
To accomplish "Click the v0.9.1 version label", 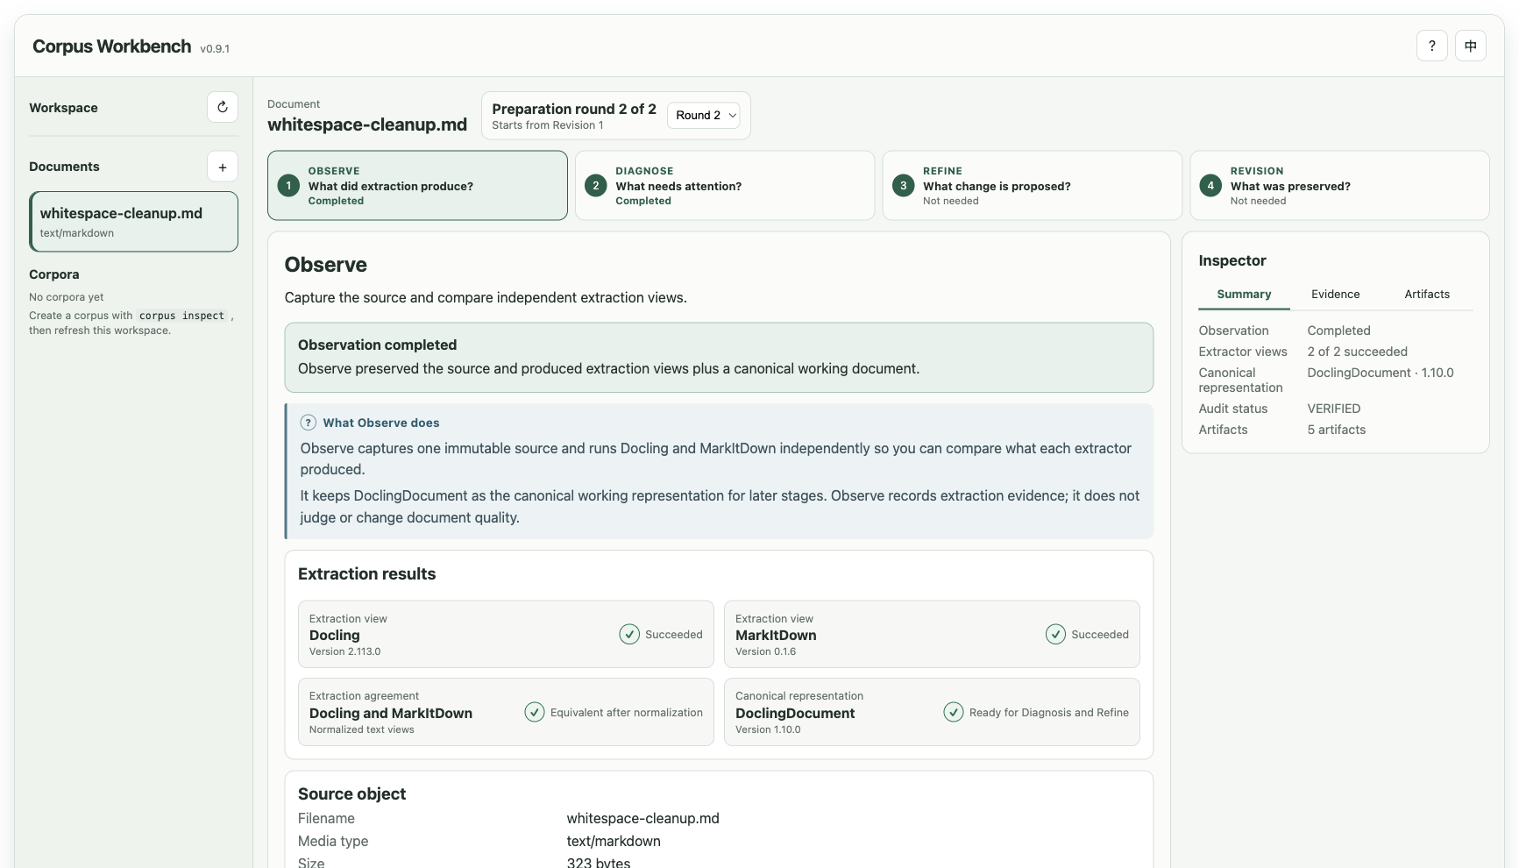I will [x=215, y=49].
